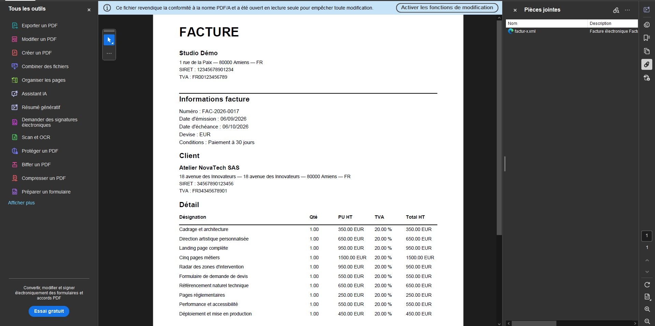This screenshot has width=655, height=326.
Task: Open page thumbnails panel in right rail
Action: [x=647, y=51]
